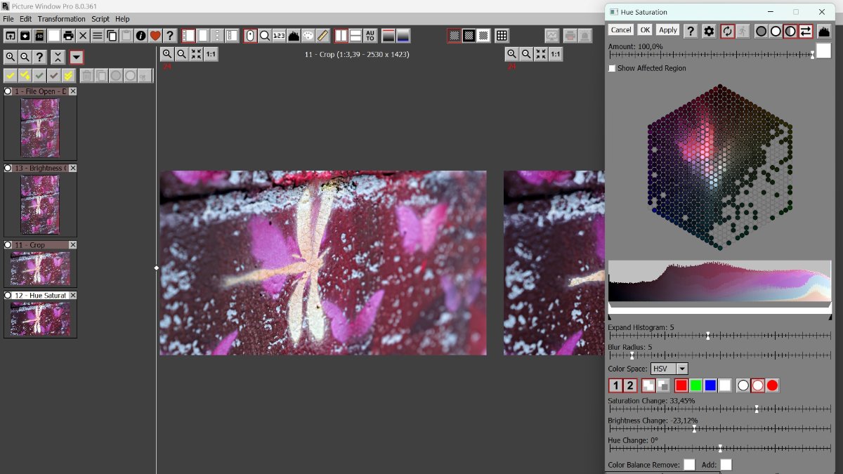Click the histogram icon in the main toolbar

(x=294, y=36)
